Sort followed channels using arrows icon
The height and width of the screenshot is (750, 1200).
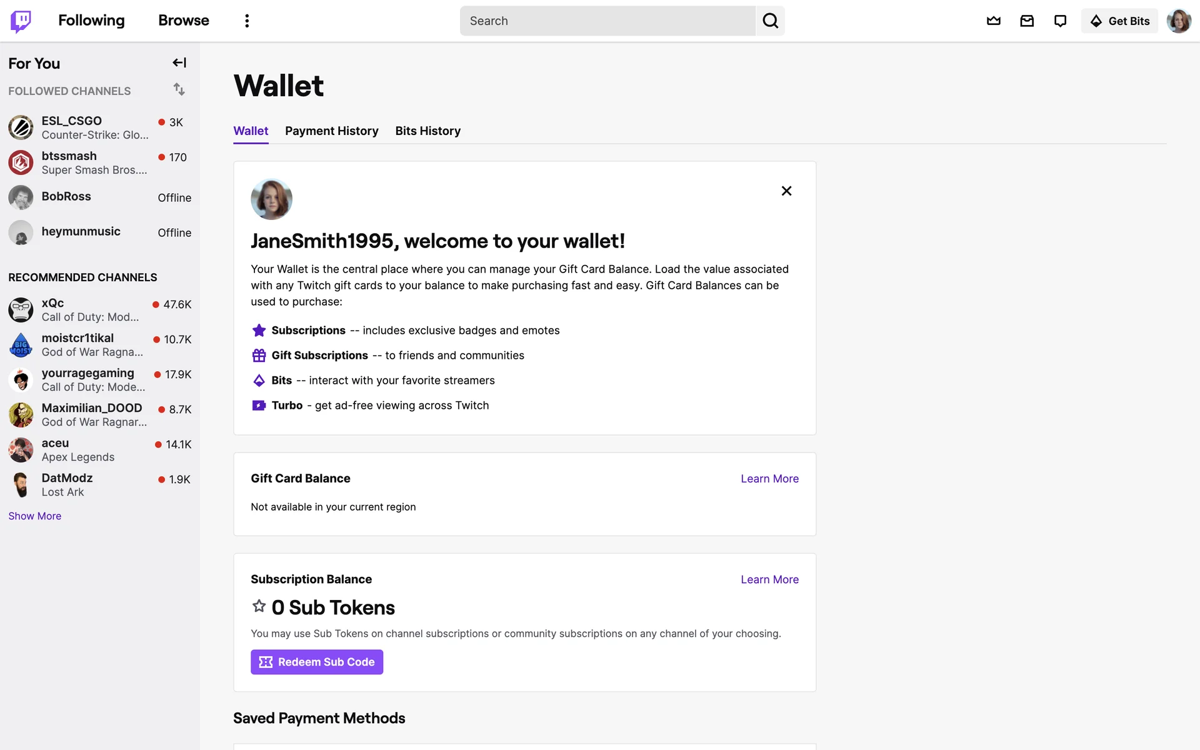(x=179, y=89)
